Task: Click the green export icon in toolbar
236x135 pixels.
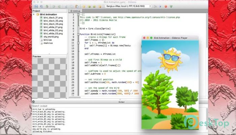Action: click(171, 6)
